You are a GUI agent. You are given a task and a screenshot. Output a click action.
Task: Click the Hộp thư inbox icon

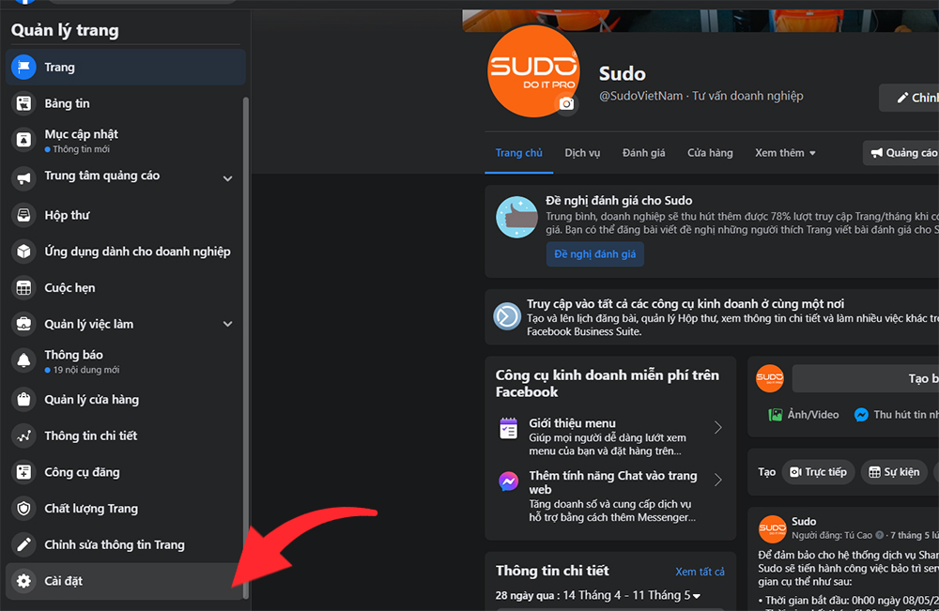[x=23, y=215]
